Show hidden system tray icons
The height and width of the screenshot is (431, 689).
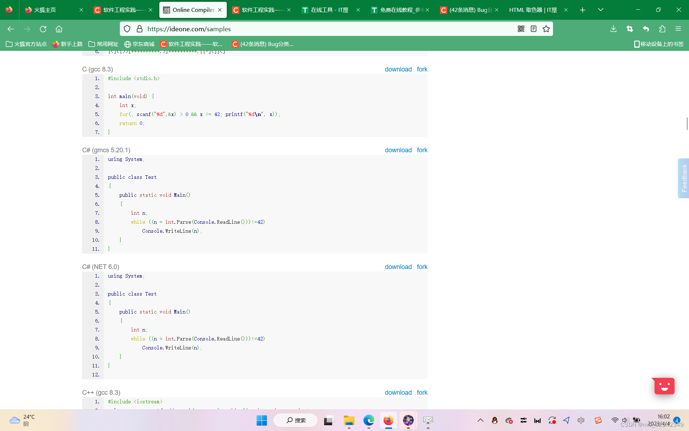480,420
